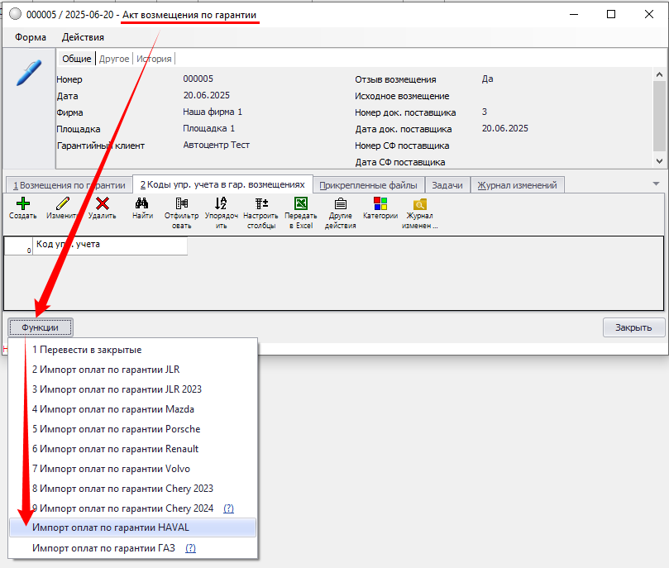
Task: Click the Отфильтровать filter icon
Action: tap(181, 203)
